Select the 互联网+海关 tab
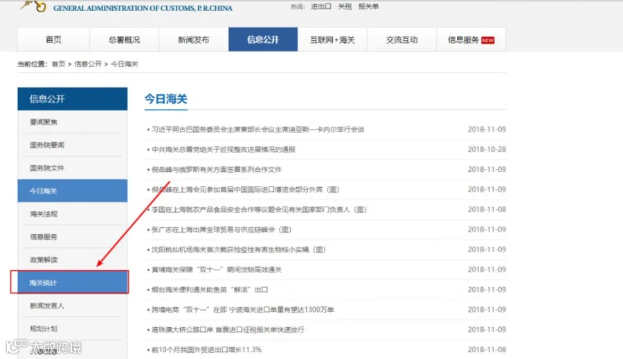The image size is (623, 359). (332, 40)
